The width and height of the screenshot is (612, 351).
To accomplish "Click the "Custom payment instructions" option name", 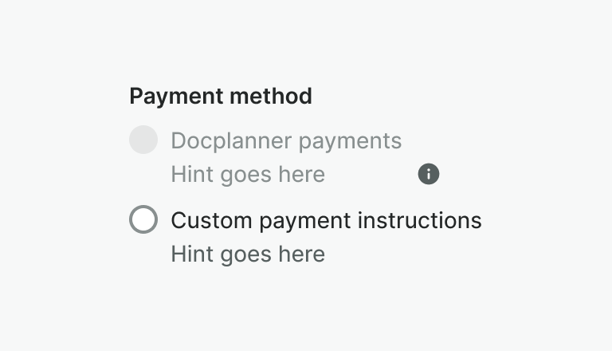I will [326, 219].
